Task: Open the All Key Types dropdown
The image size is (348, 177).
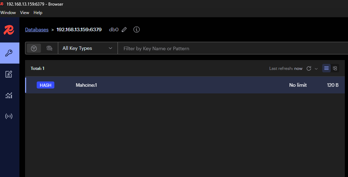Action: point(88,48)
